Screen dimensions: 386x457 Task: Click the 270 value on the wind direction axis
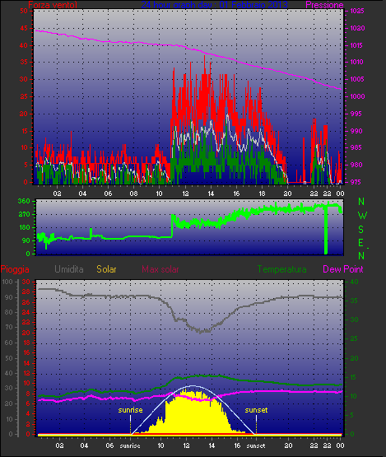24,215
